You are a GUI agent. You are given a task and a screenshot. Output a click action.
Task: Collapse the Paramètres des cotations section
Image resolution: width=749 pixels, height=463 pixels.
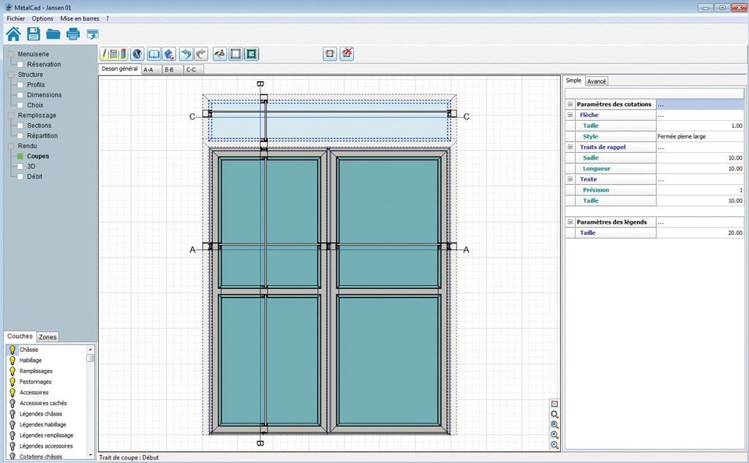tap(571, 104)
